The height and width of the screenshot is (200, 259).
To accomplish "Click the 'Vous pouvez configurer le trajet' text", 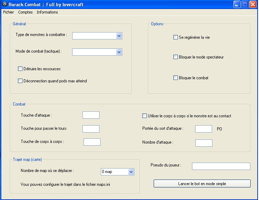I will pyautogui.click(x=65, y=184).
